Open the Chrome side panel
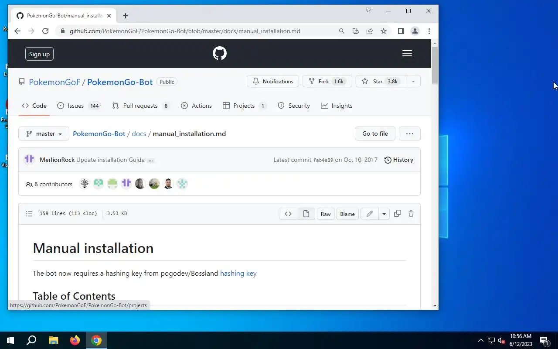The image size is (558, 349). 401,31
